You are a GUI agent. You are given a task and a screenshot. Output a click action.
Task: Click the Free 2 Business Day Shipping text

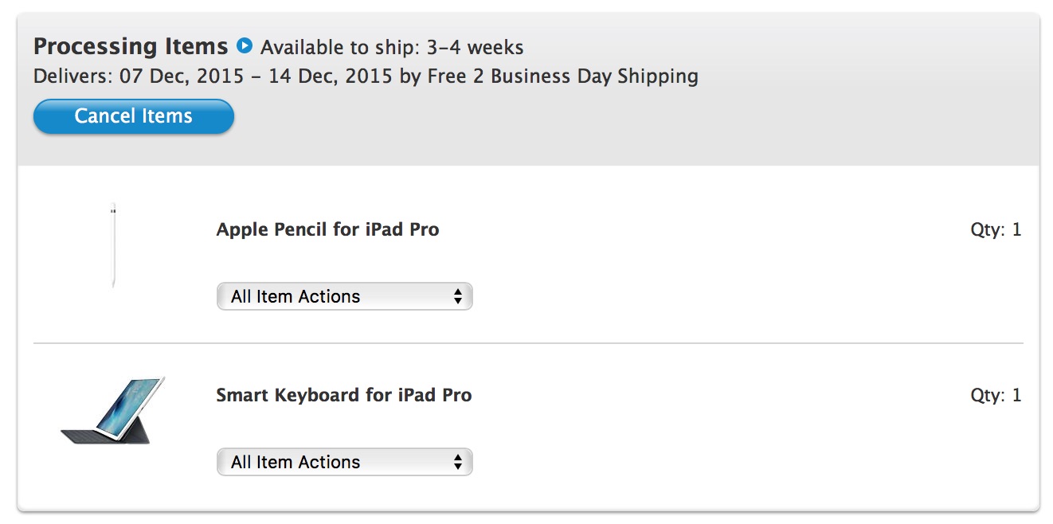coord(562,76)
